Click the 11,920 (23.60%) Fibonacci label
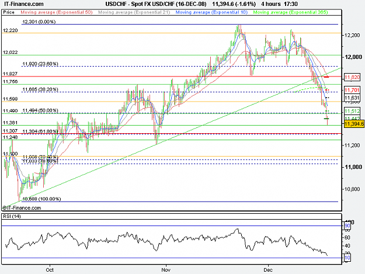365x274 pixels. pyautogui.click(x=40, y=64)
